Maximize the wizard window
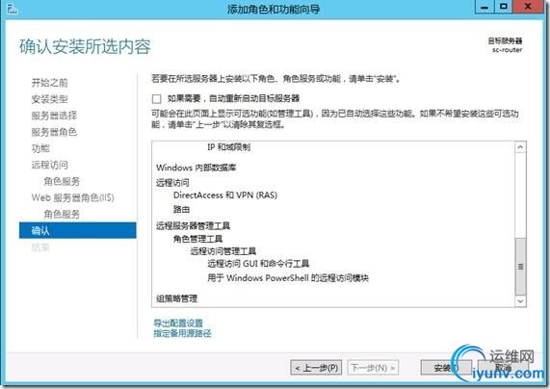Screen dimensions: 550x389 click(x=504, y=7)
